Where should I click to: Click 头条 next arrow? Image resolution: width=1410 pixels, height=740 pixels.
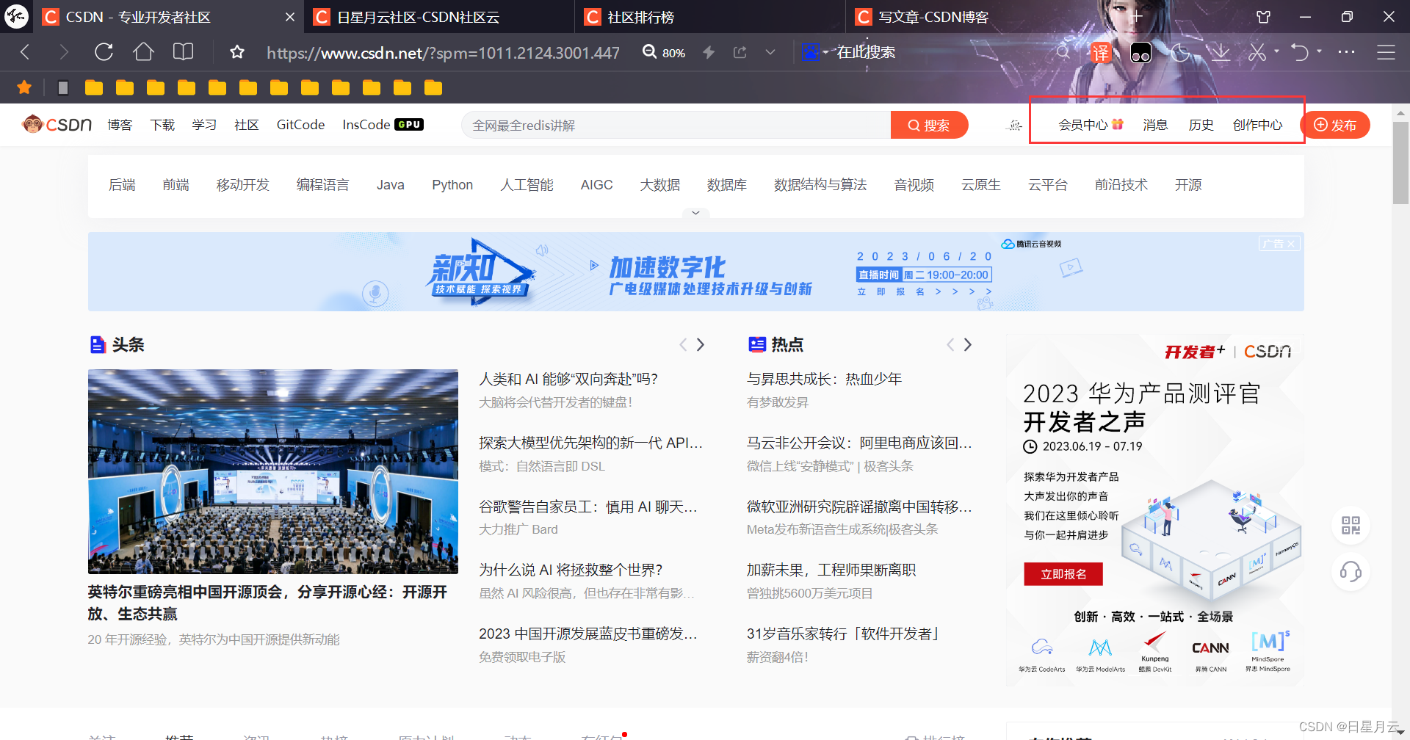pos(701,344)
